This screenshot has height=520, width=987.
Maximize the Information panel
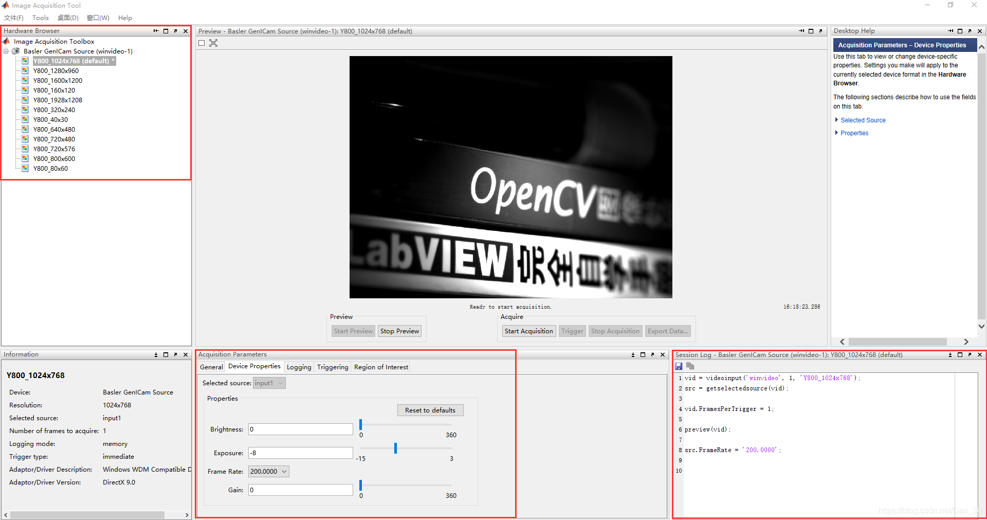166,354
